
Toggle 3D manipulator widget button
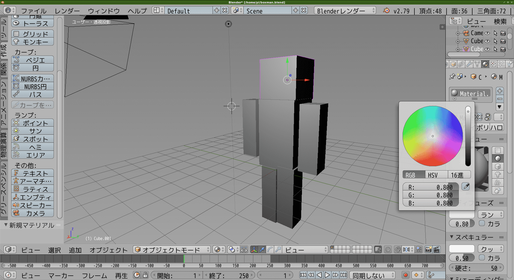[x=254, y=250]
